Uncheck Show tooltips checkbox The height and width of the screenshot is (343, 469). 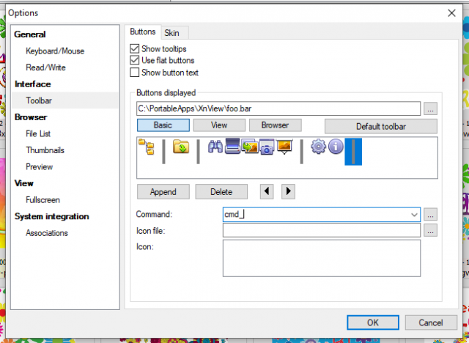point(135,49)
